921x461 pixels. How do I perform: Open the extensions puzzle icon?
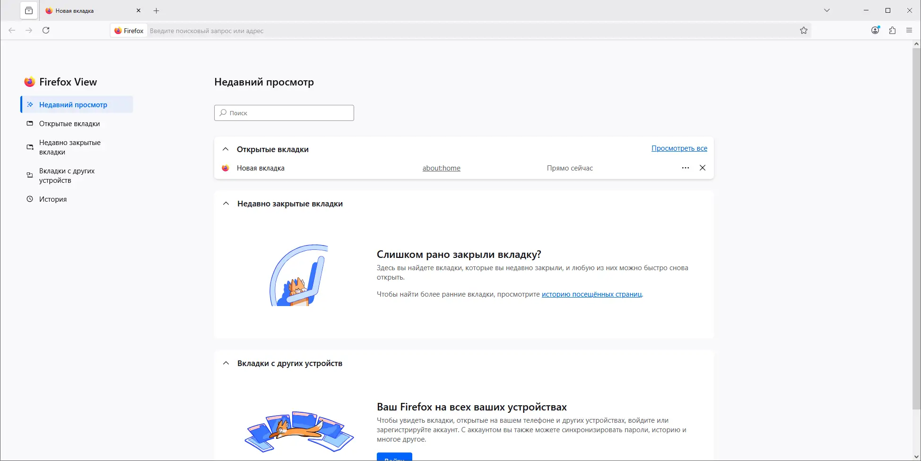[x=893, y=30]
